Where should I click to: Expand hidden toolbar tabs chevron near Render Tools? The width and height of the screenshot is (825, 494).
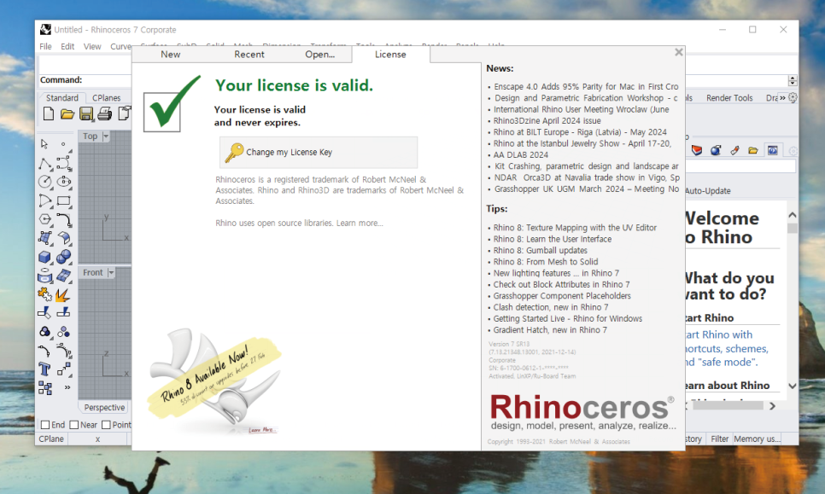tap(782, 98)
